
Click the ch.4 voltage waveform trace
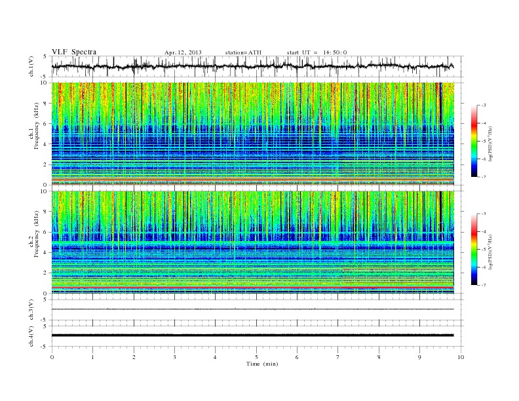(x=253, y=335)
